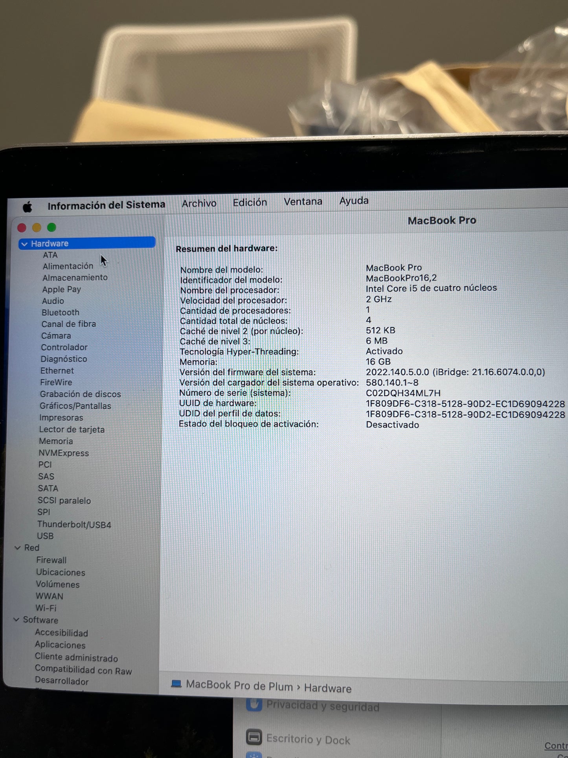Open the Archivo menu
Screen dimensions: 568x758
point(199,203)
